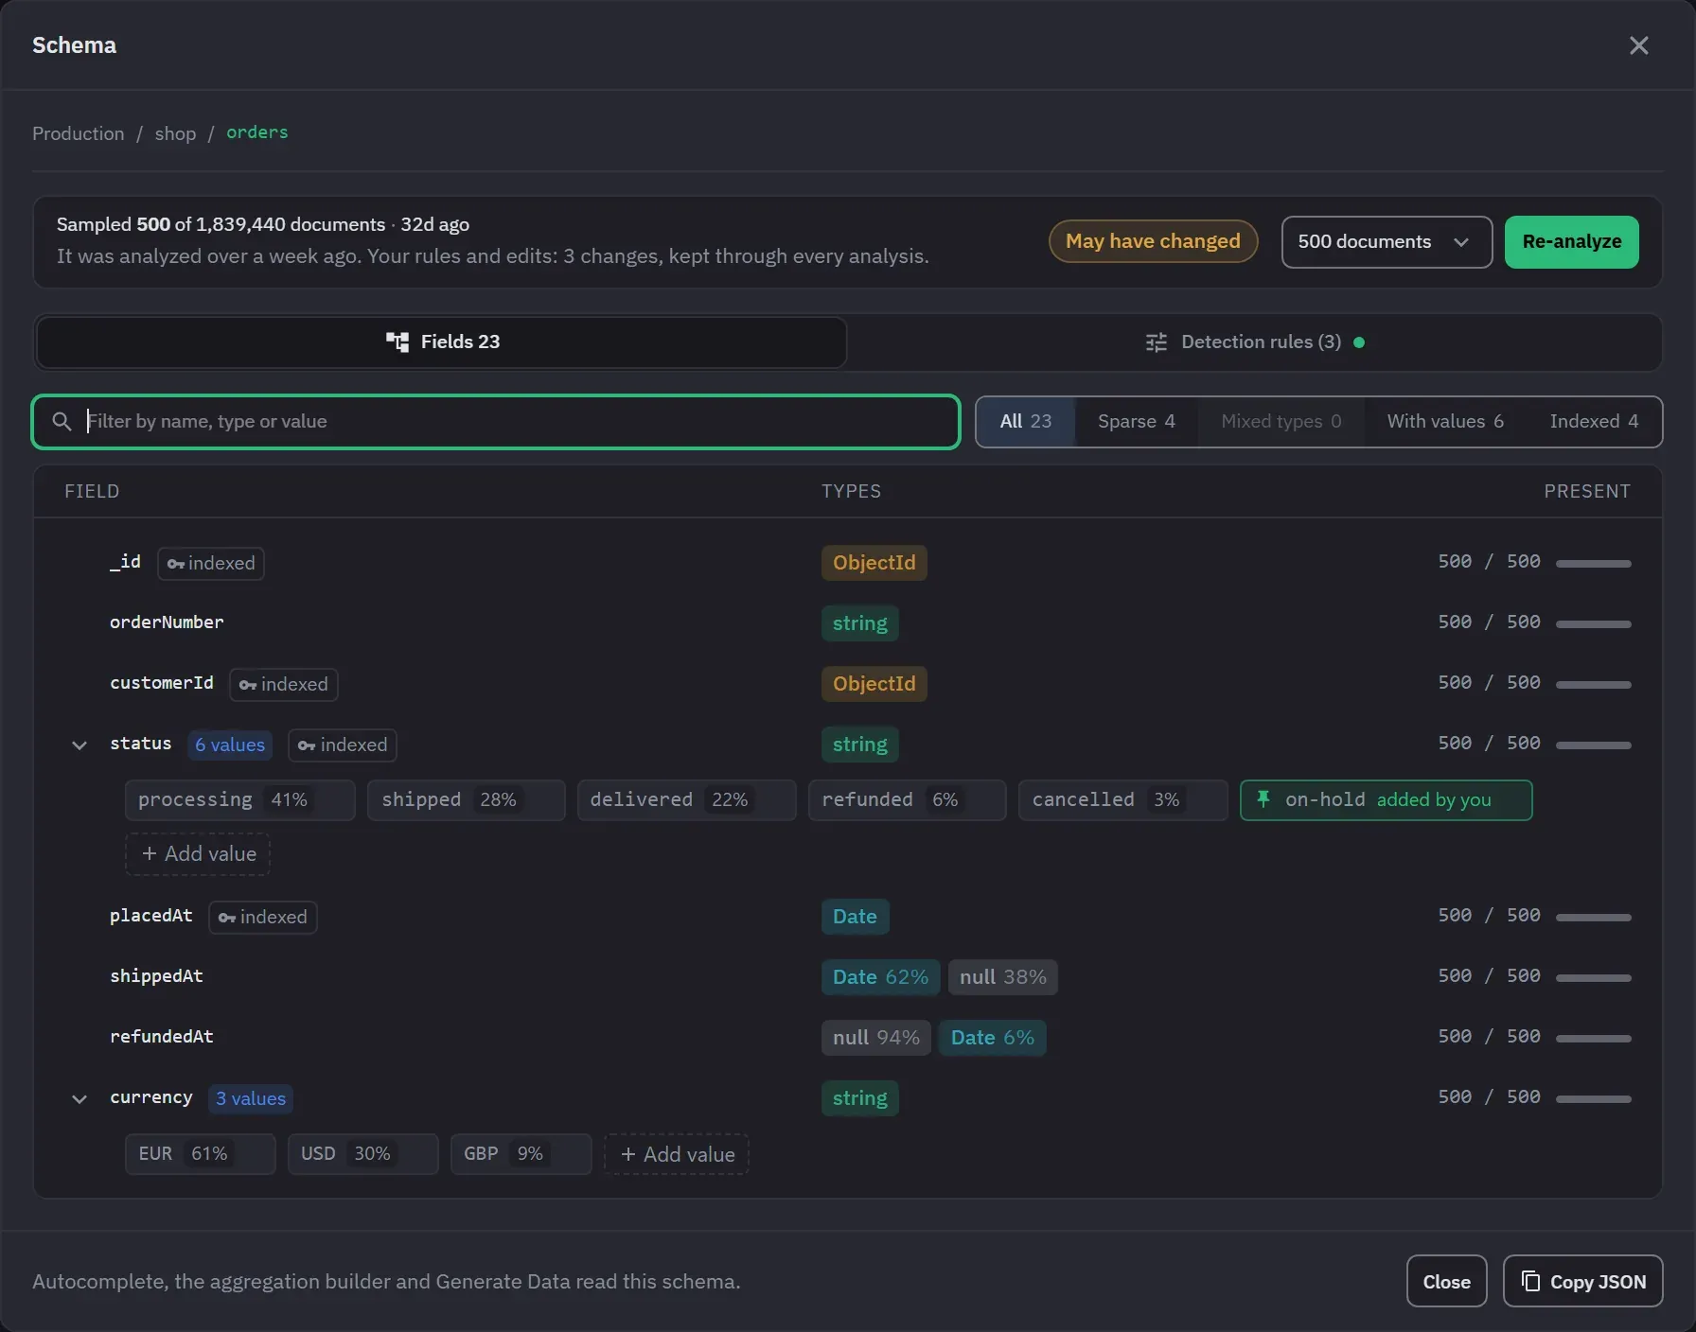Click the Copy JSON button
Viewport: 1696px width, 1332px height.
pyautogui.click(x=1582, y=1281)
